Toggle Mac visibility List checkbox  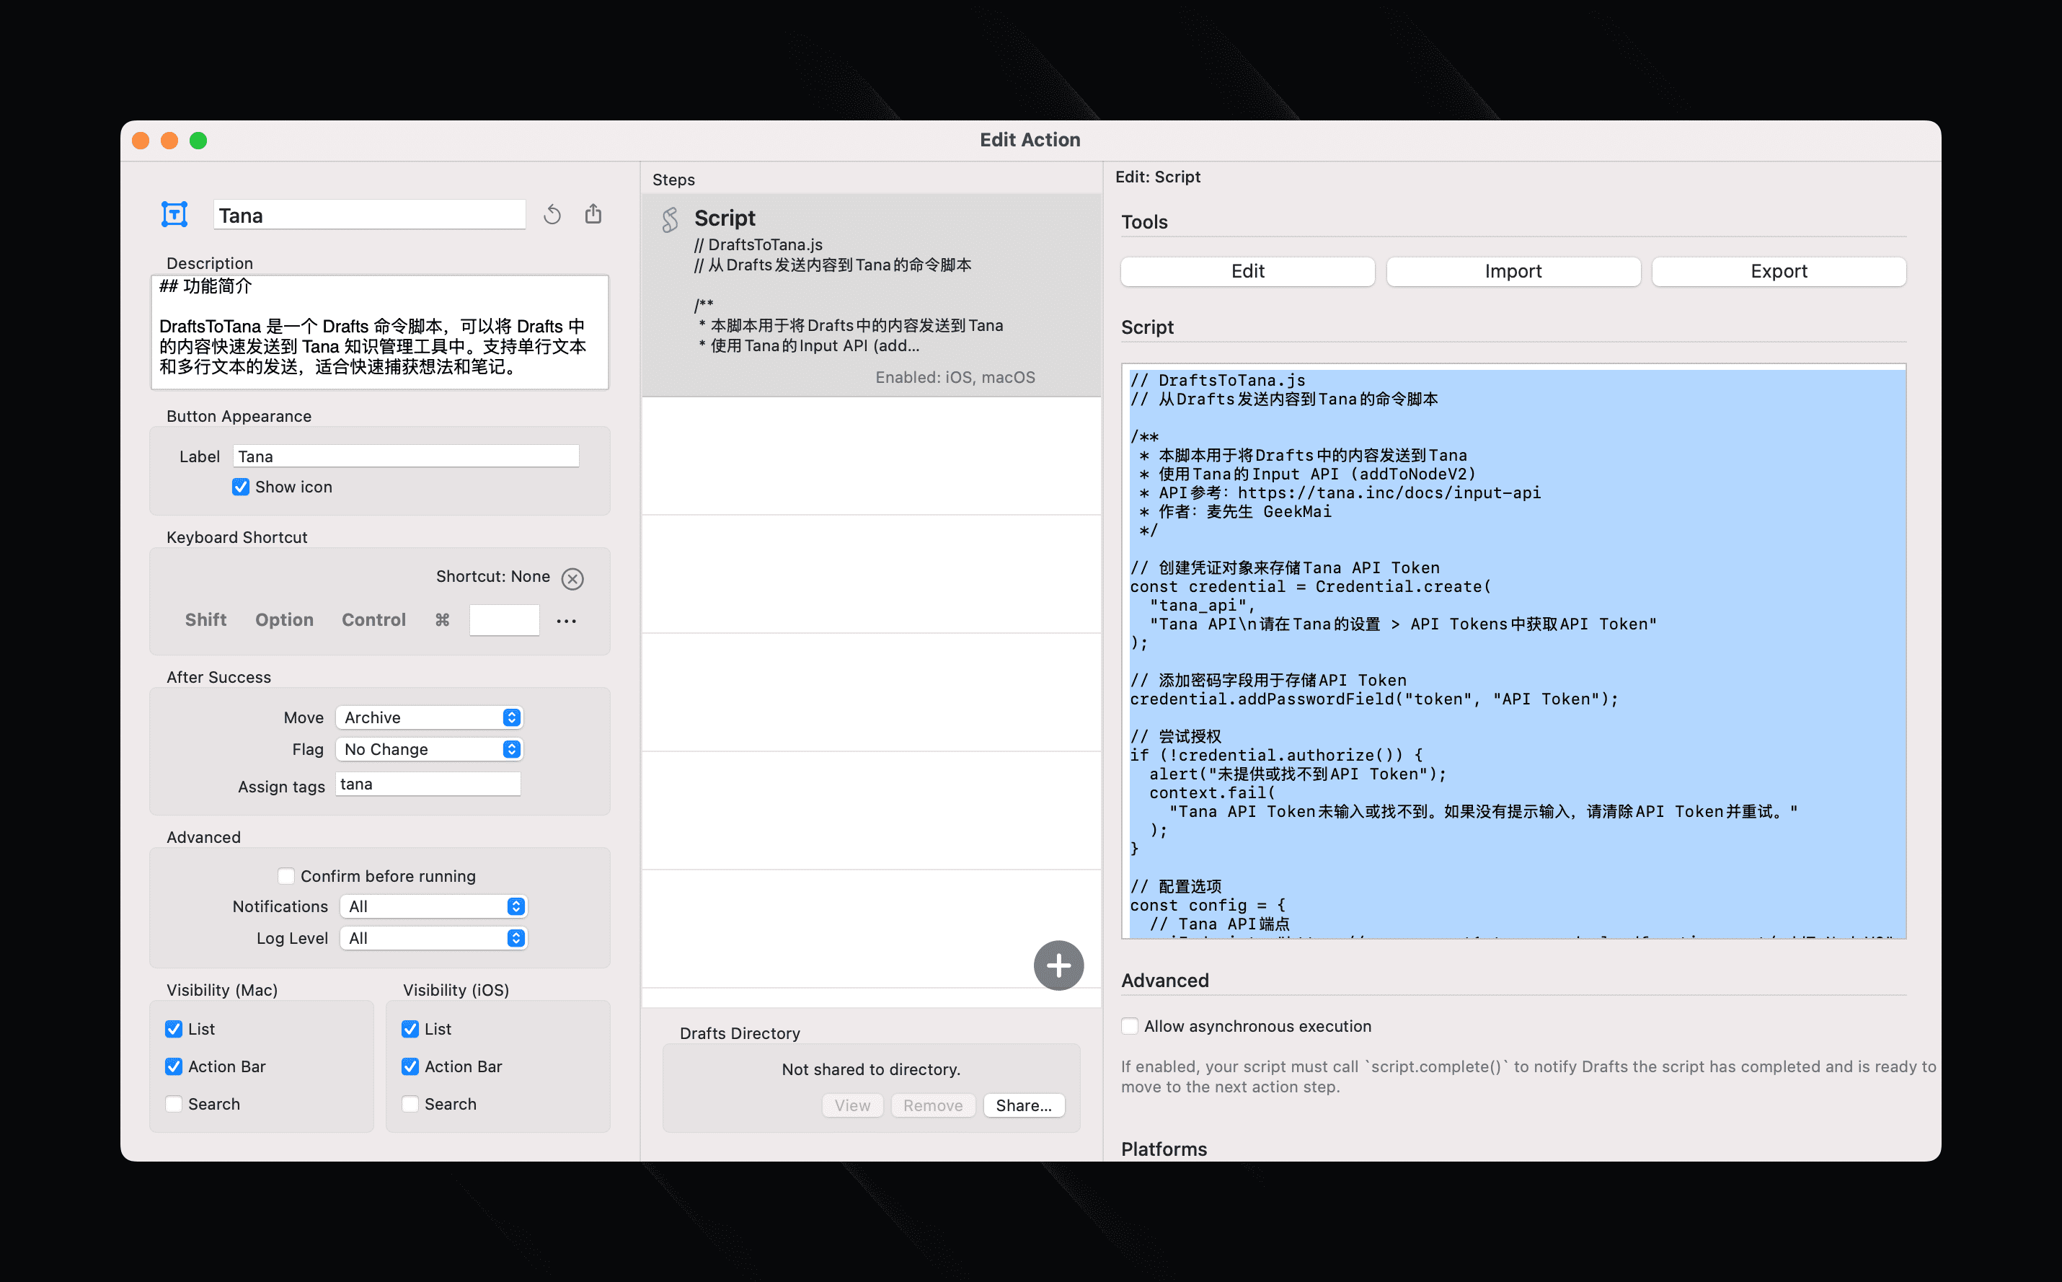174,1028
